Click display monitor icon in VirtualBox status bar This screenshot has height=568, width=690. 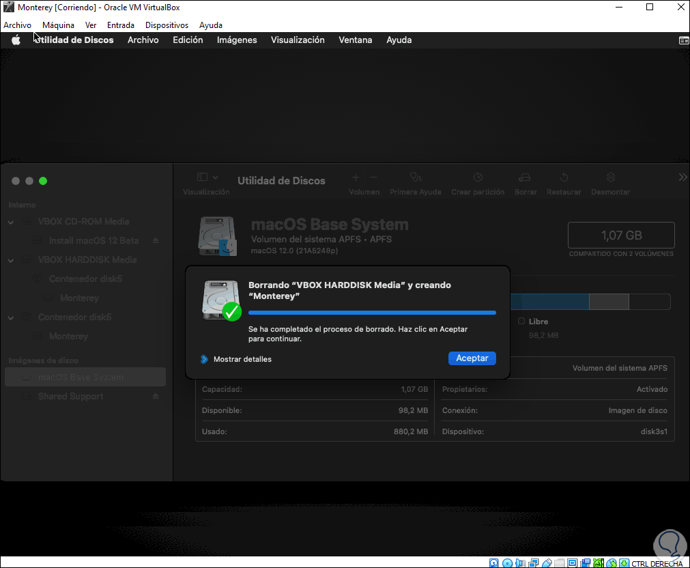coord(573,563)
